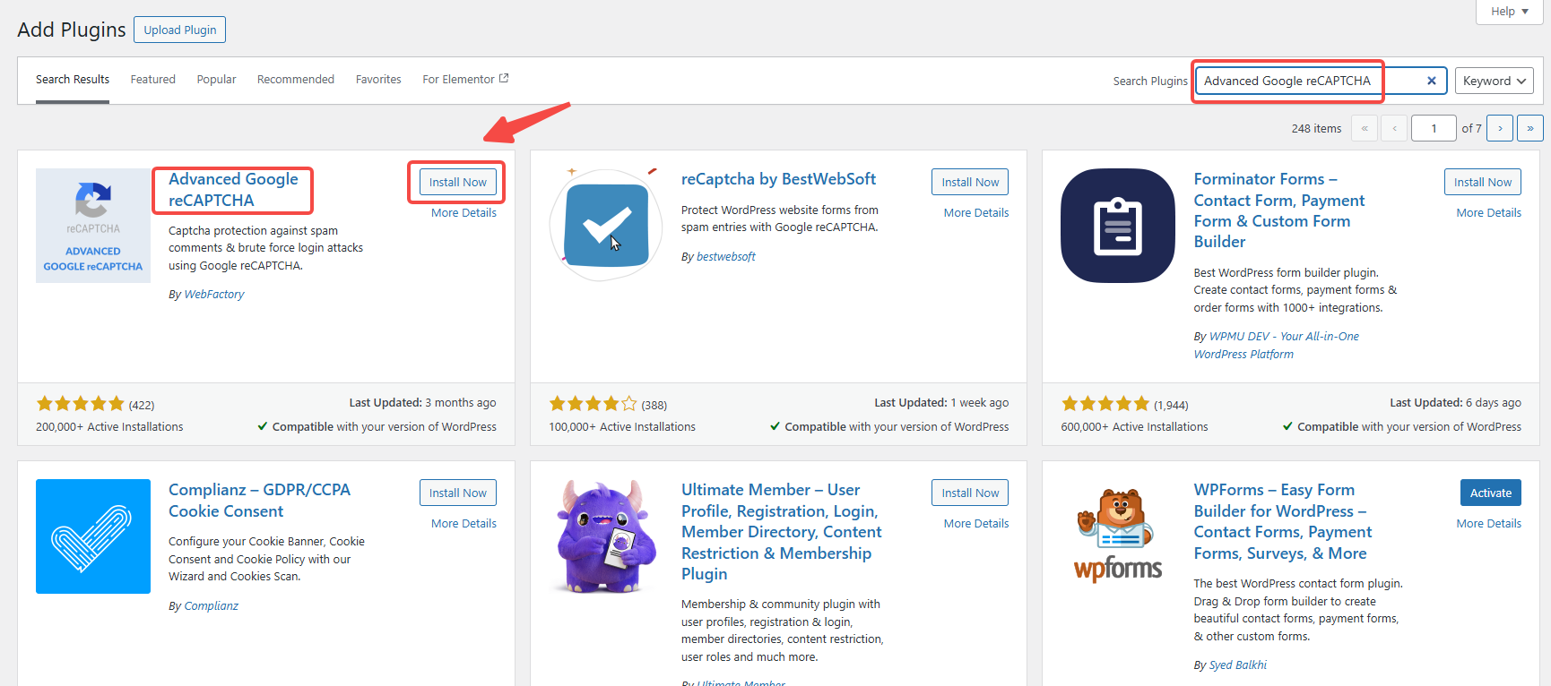
Task: Click the Search Plugins text field
Action: 1309,81
